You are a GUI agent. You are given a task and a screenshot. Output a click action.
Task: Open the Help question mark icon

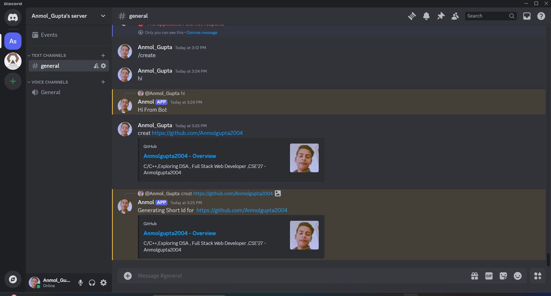541,16
